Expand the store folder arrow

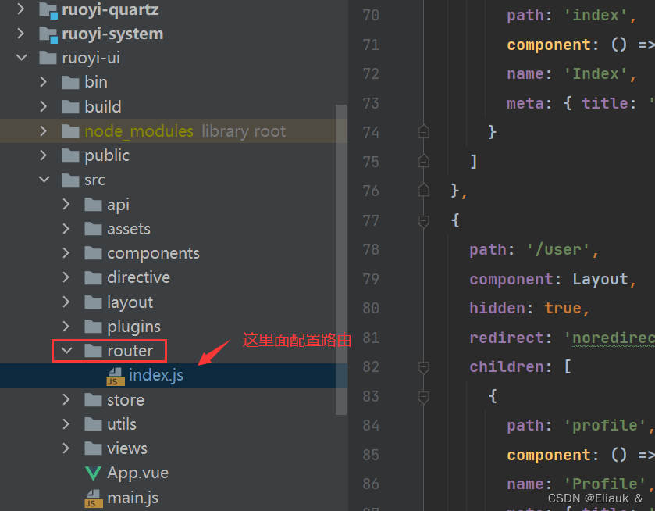(x=66, y=400)
